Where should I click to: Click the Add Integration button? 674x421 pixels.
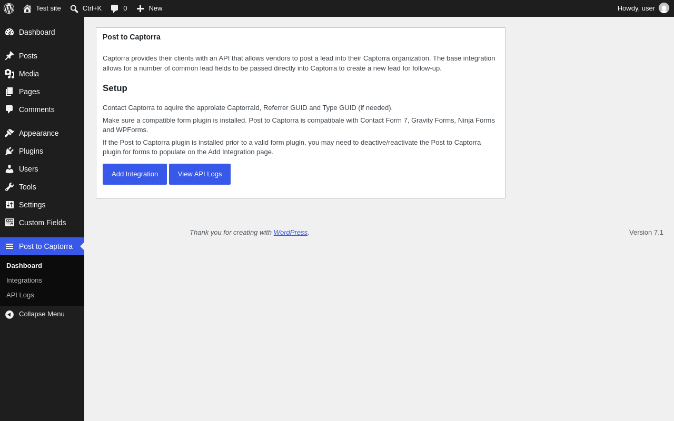pos(135,174)
